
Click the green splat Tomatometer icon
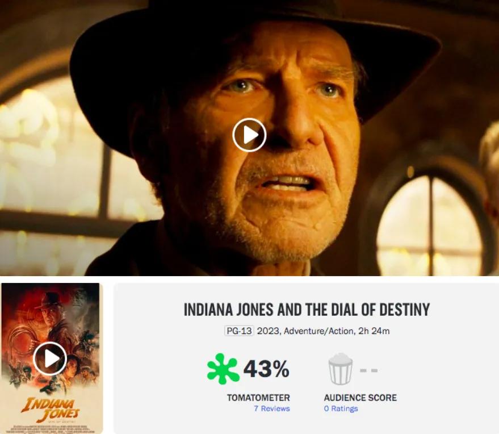pyautogui.click(x=223, y=369)
